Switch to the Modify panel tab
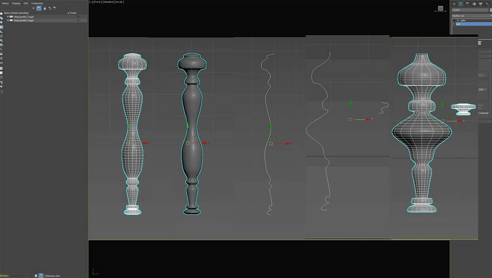The height and width of the screenshot is (278, 492). 460,4
